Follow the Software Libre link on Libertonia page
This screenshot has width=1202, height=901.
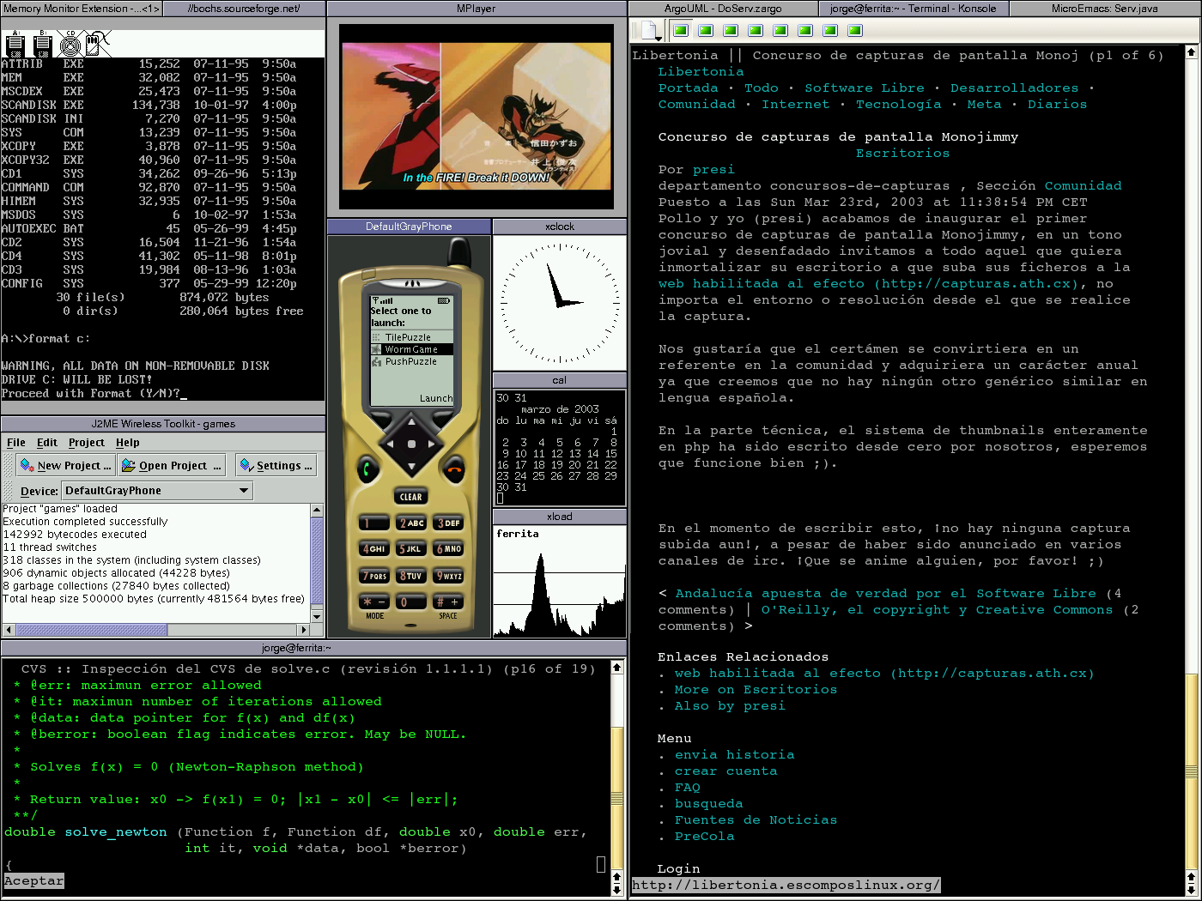(x=865, y=88)
